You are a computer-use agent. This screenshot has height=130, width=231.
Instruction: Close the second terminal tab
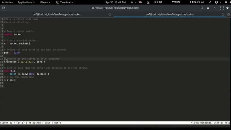[223, 14]
